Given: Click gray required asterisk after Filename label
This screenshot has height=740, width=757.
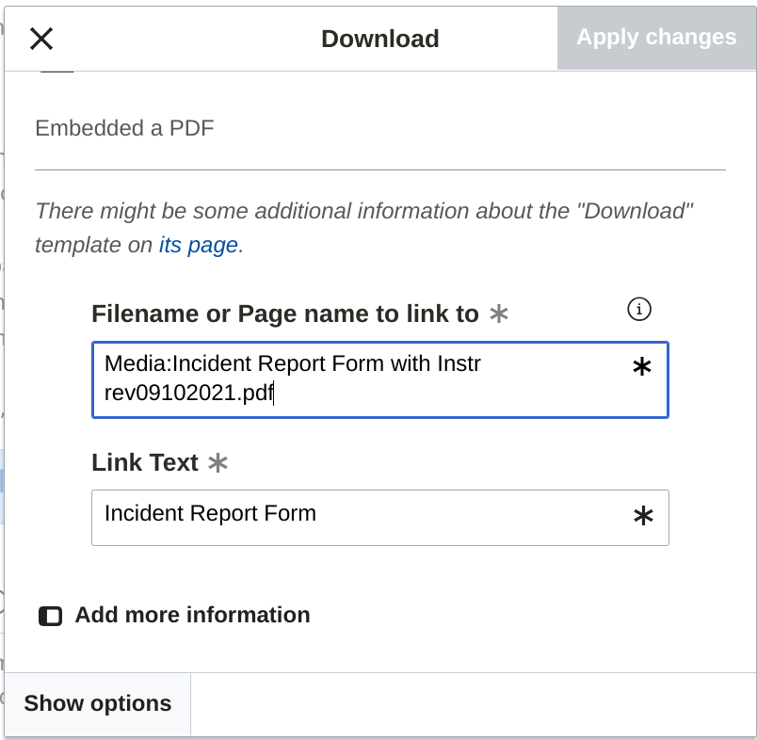Looking at the screenshot, I should [499, 314].
